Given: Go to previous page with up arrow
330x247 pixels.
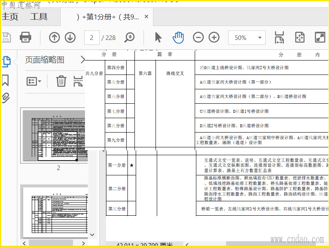Looking at the screenshot, I should 54,37.
